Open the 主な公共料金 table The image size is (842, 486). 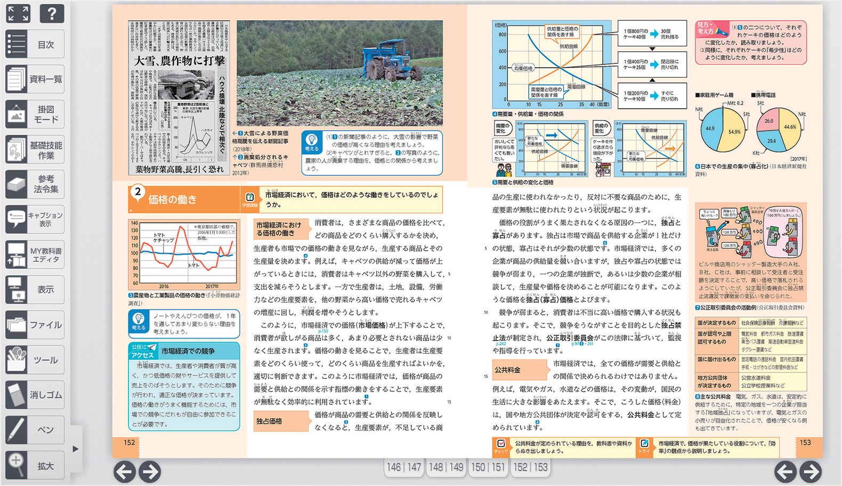point(750,354)
